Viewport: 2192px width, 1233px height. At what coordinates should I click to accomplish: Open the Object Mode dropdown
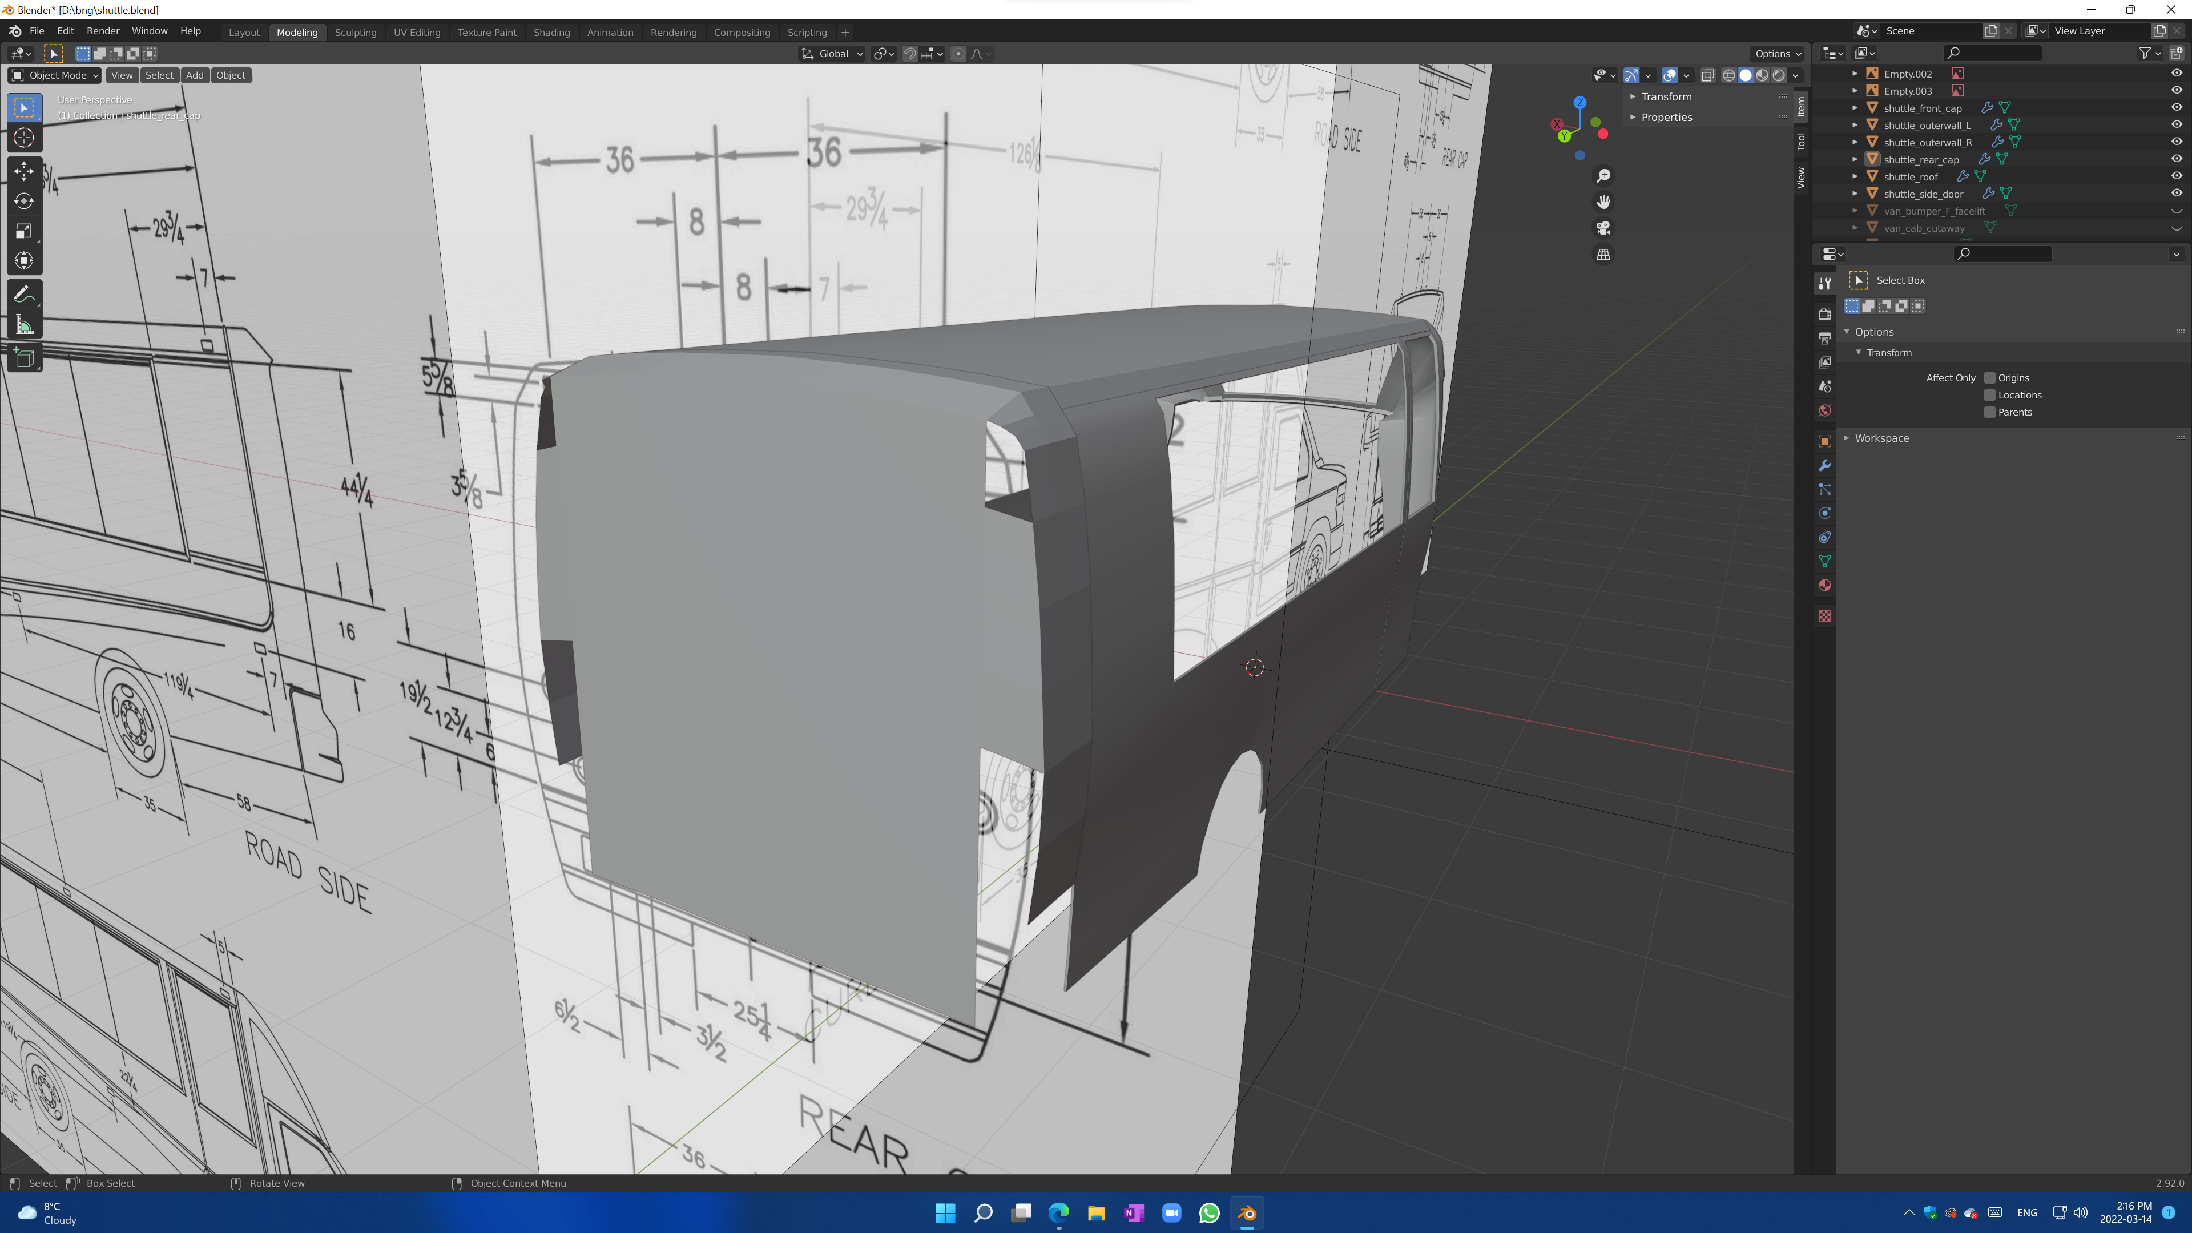click(x=54, y=75)
